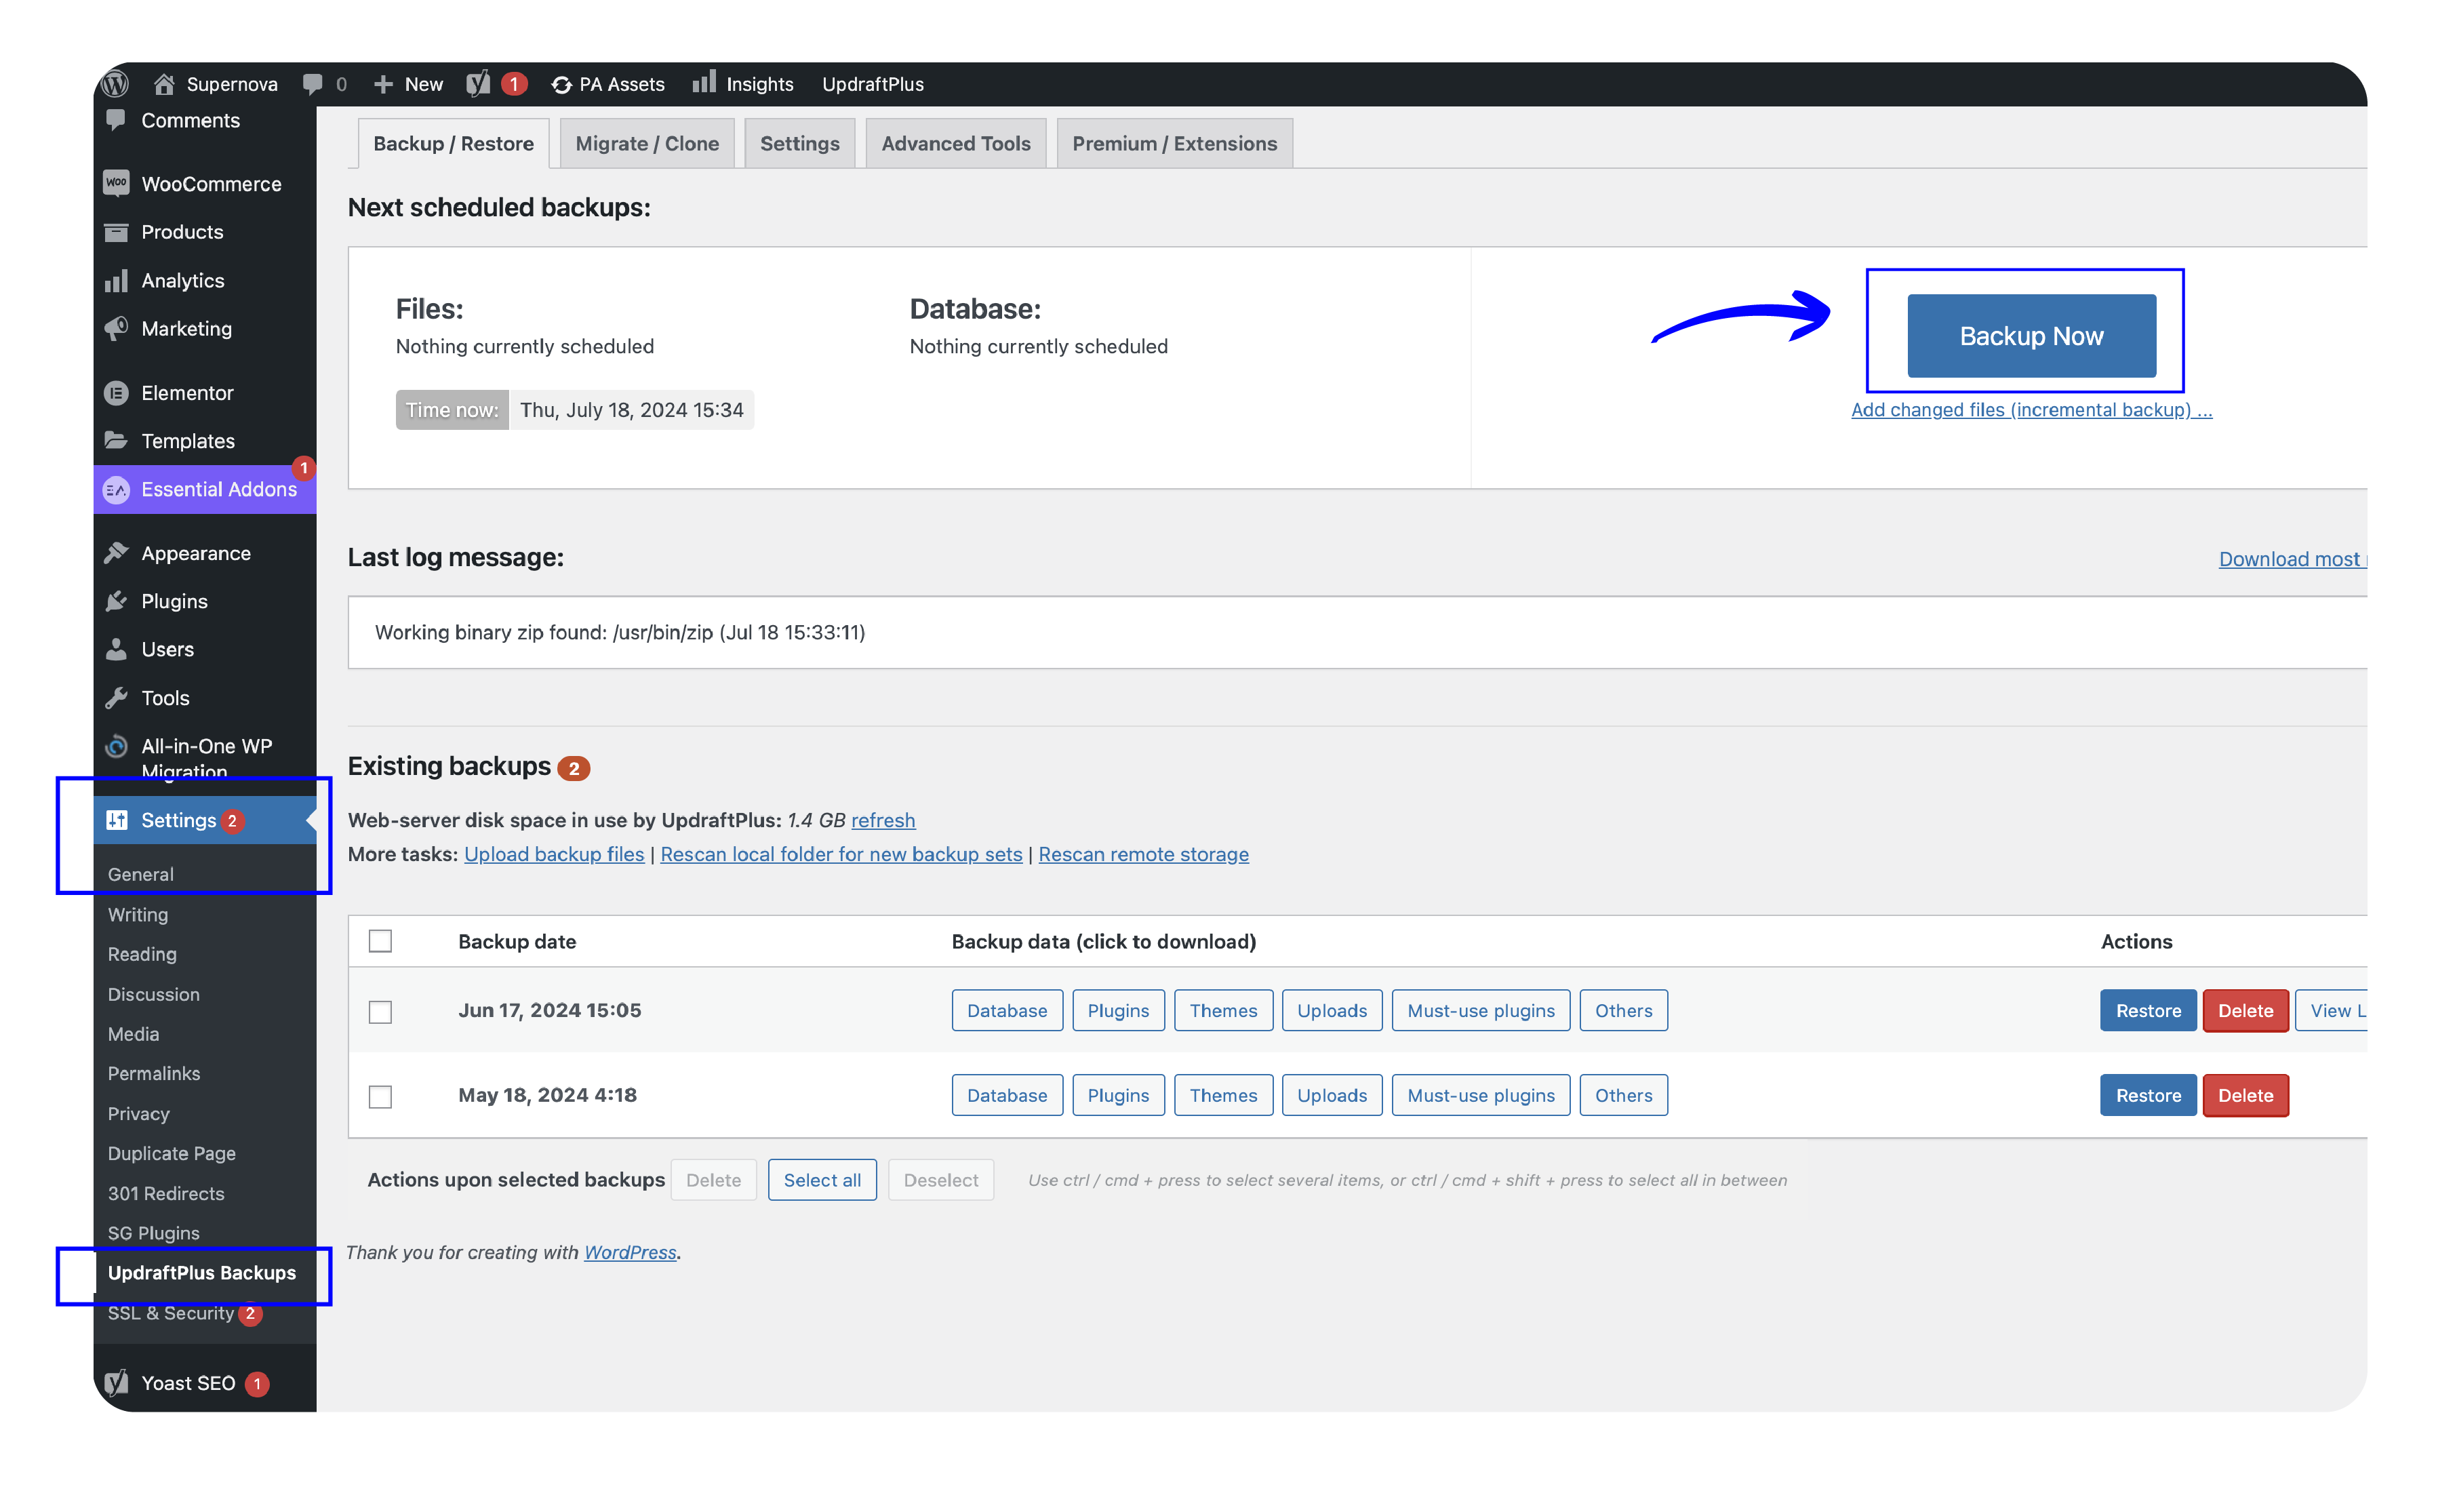Toggle the select-all checkbox in table header
The height and width of the screenshot is (1512, 2455).
380,941
